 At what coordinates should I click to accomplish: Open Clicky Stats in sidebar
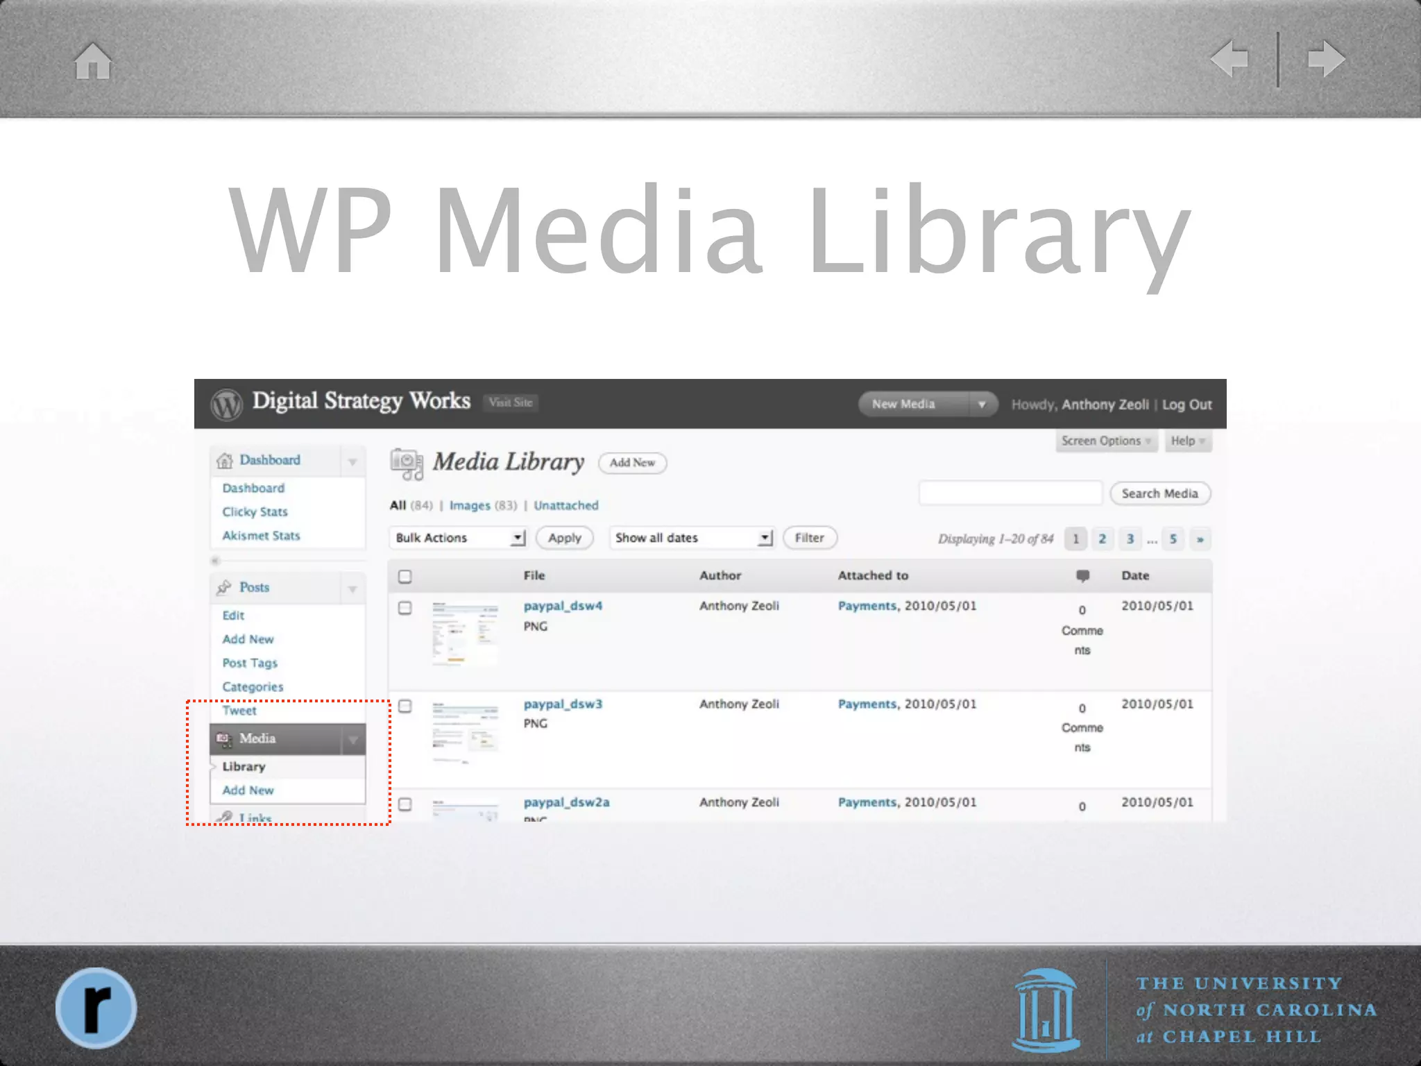(x=255, y=511)
